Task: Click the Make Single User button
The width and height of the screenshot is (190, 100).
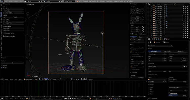Action: (14, 24)
